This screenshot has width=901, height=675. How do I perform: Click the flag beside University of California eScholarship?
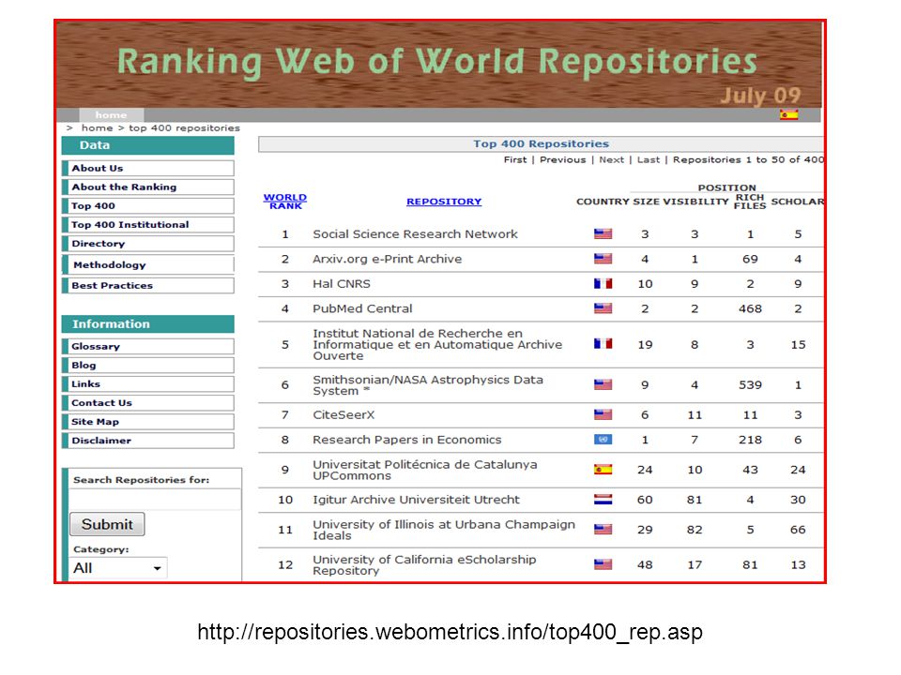pyautogui.click(x=603, y=564)
